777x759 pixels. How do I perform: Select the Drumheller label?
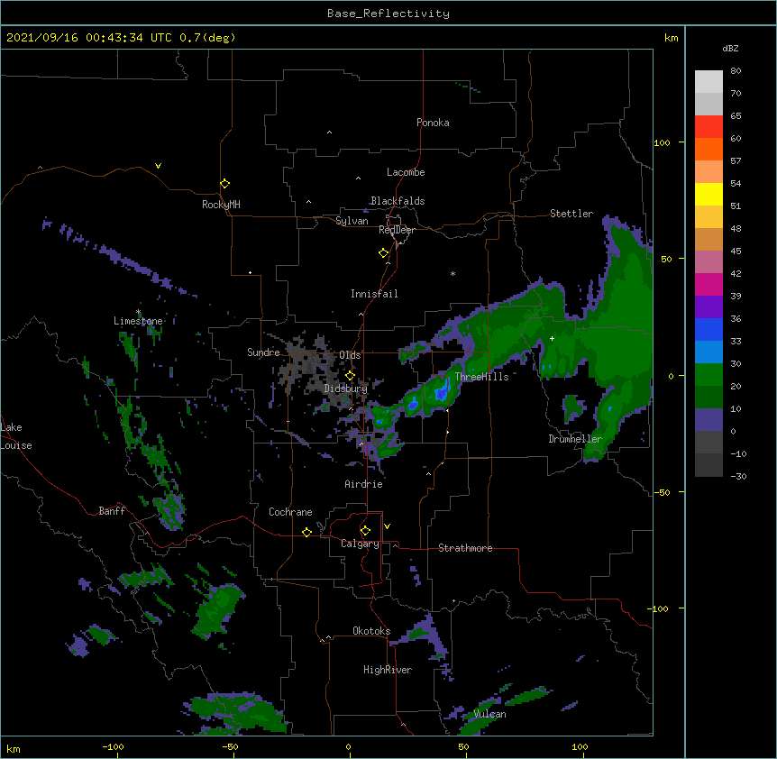coord(575,439)
